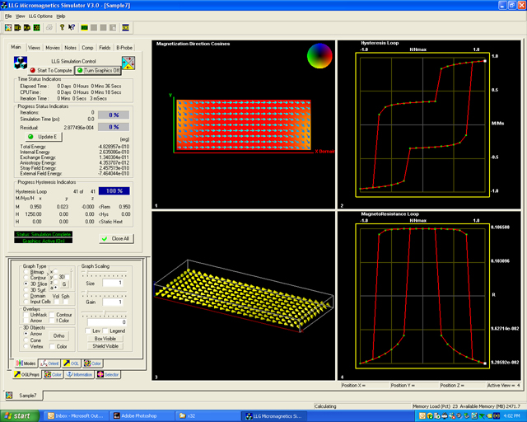The height and width of the screenshot is (422, 527).
Task: Open the View menu
Action: (20, 16)
